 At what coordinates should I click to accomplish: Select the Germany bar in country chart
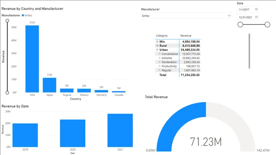(101, 91)
